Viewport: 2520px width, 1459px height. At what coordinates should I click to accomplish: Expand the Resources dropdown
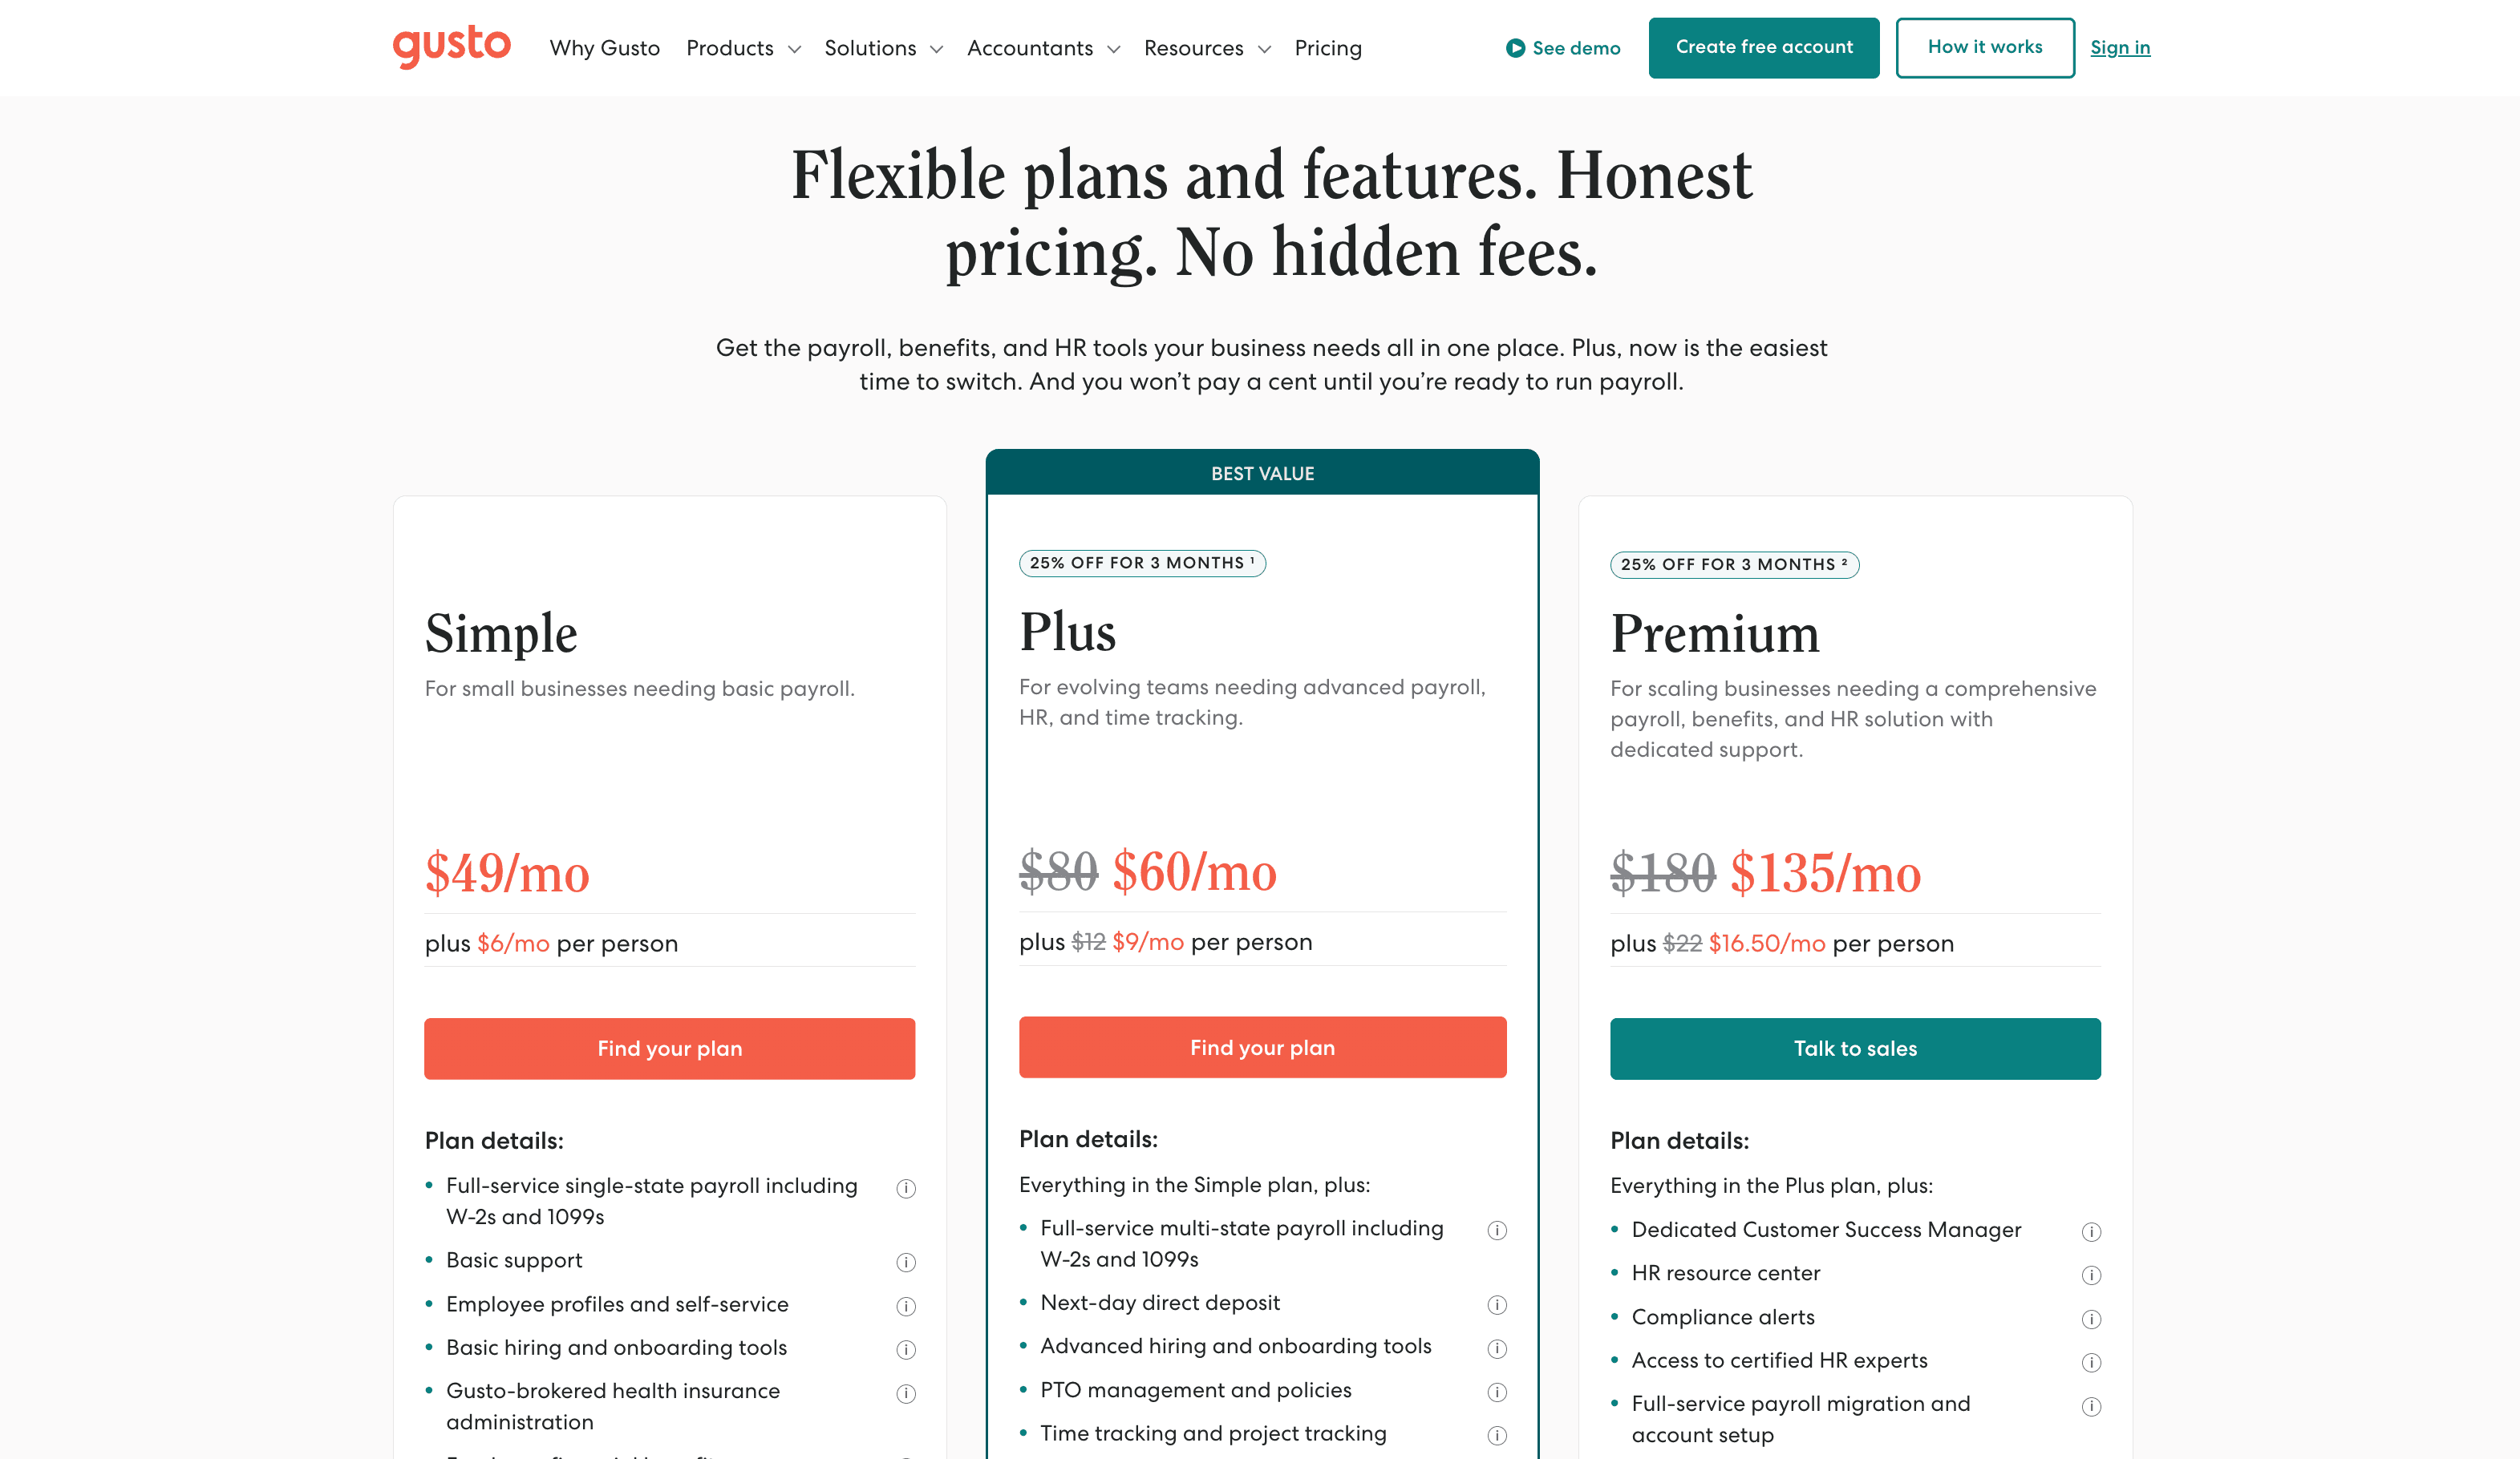[1206, 48]
